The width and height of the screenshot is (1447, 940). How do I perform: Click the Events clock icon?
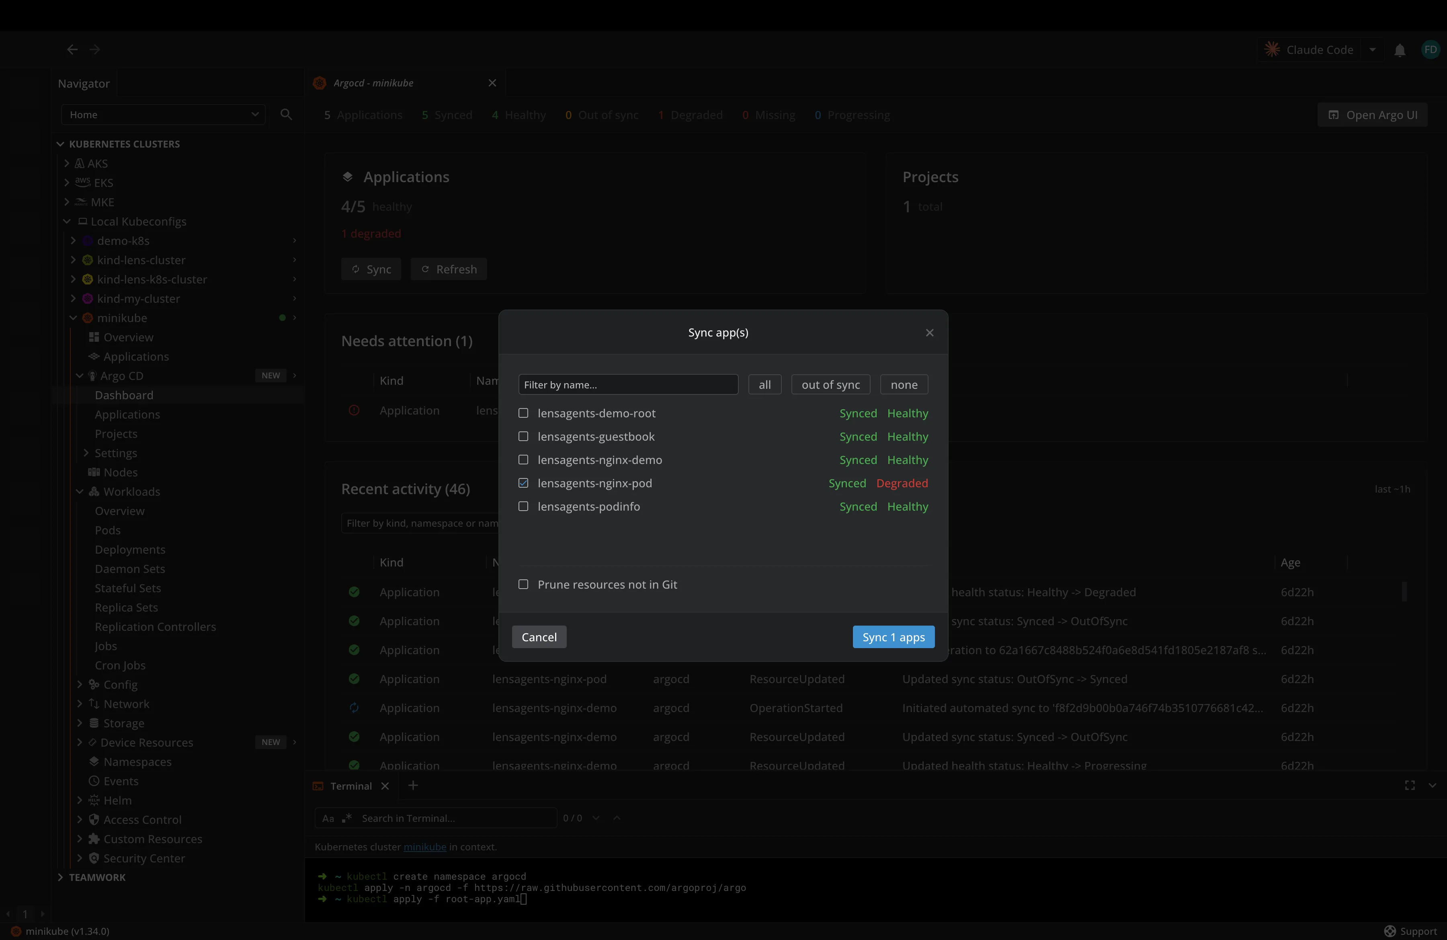94,781
